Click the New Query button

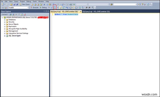(24, 4)
